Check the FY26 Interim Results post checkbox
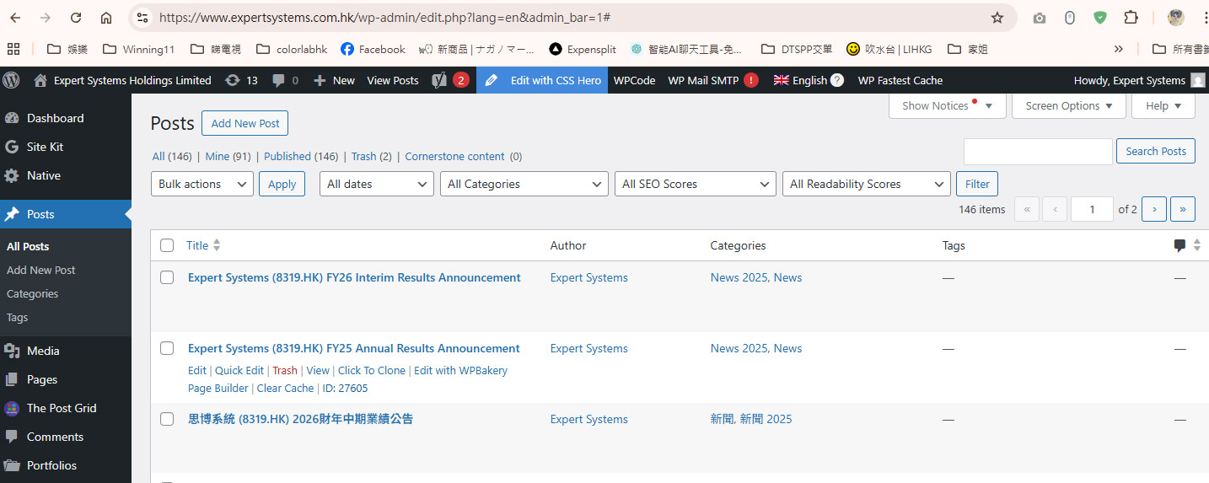 tap(167, 277)
